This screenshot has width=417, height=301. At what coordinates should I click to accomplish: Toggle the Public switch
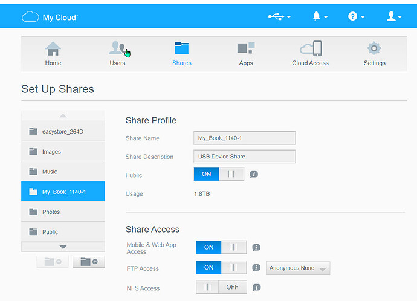click(219, 174)
